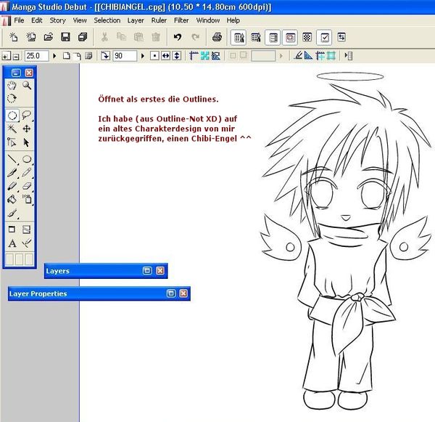
Task: Open a file with folder icon
Action: click(49, 37)
